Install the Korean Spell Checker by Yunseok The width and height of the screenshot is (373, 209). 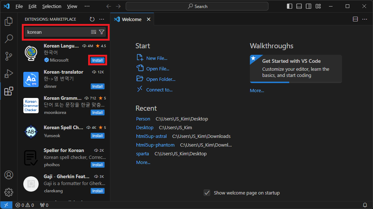[98, 136]
